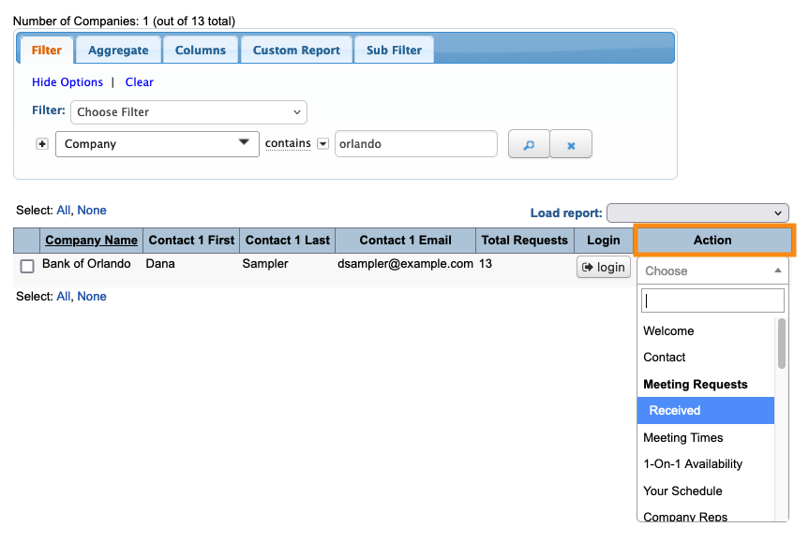Image resolution: width=809 pixels, height=542 pixels.
Task: Tick the Bank of Orlando row checkbox
Action: click(x=27, y=266)
